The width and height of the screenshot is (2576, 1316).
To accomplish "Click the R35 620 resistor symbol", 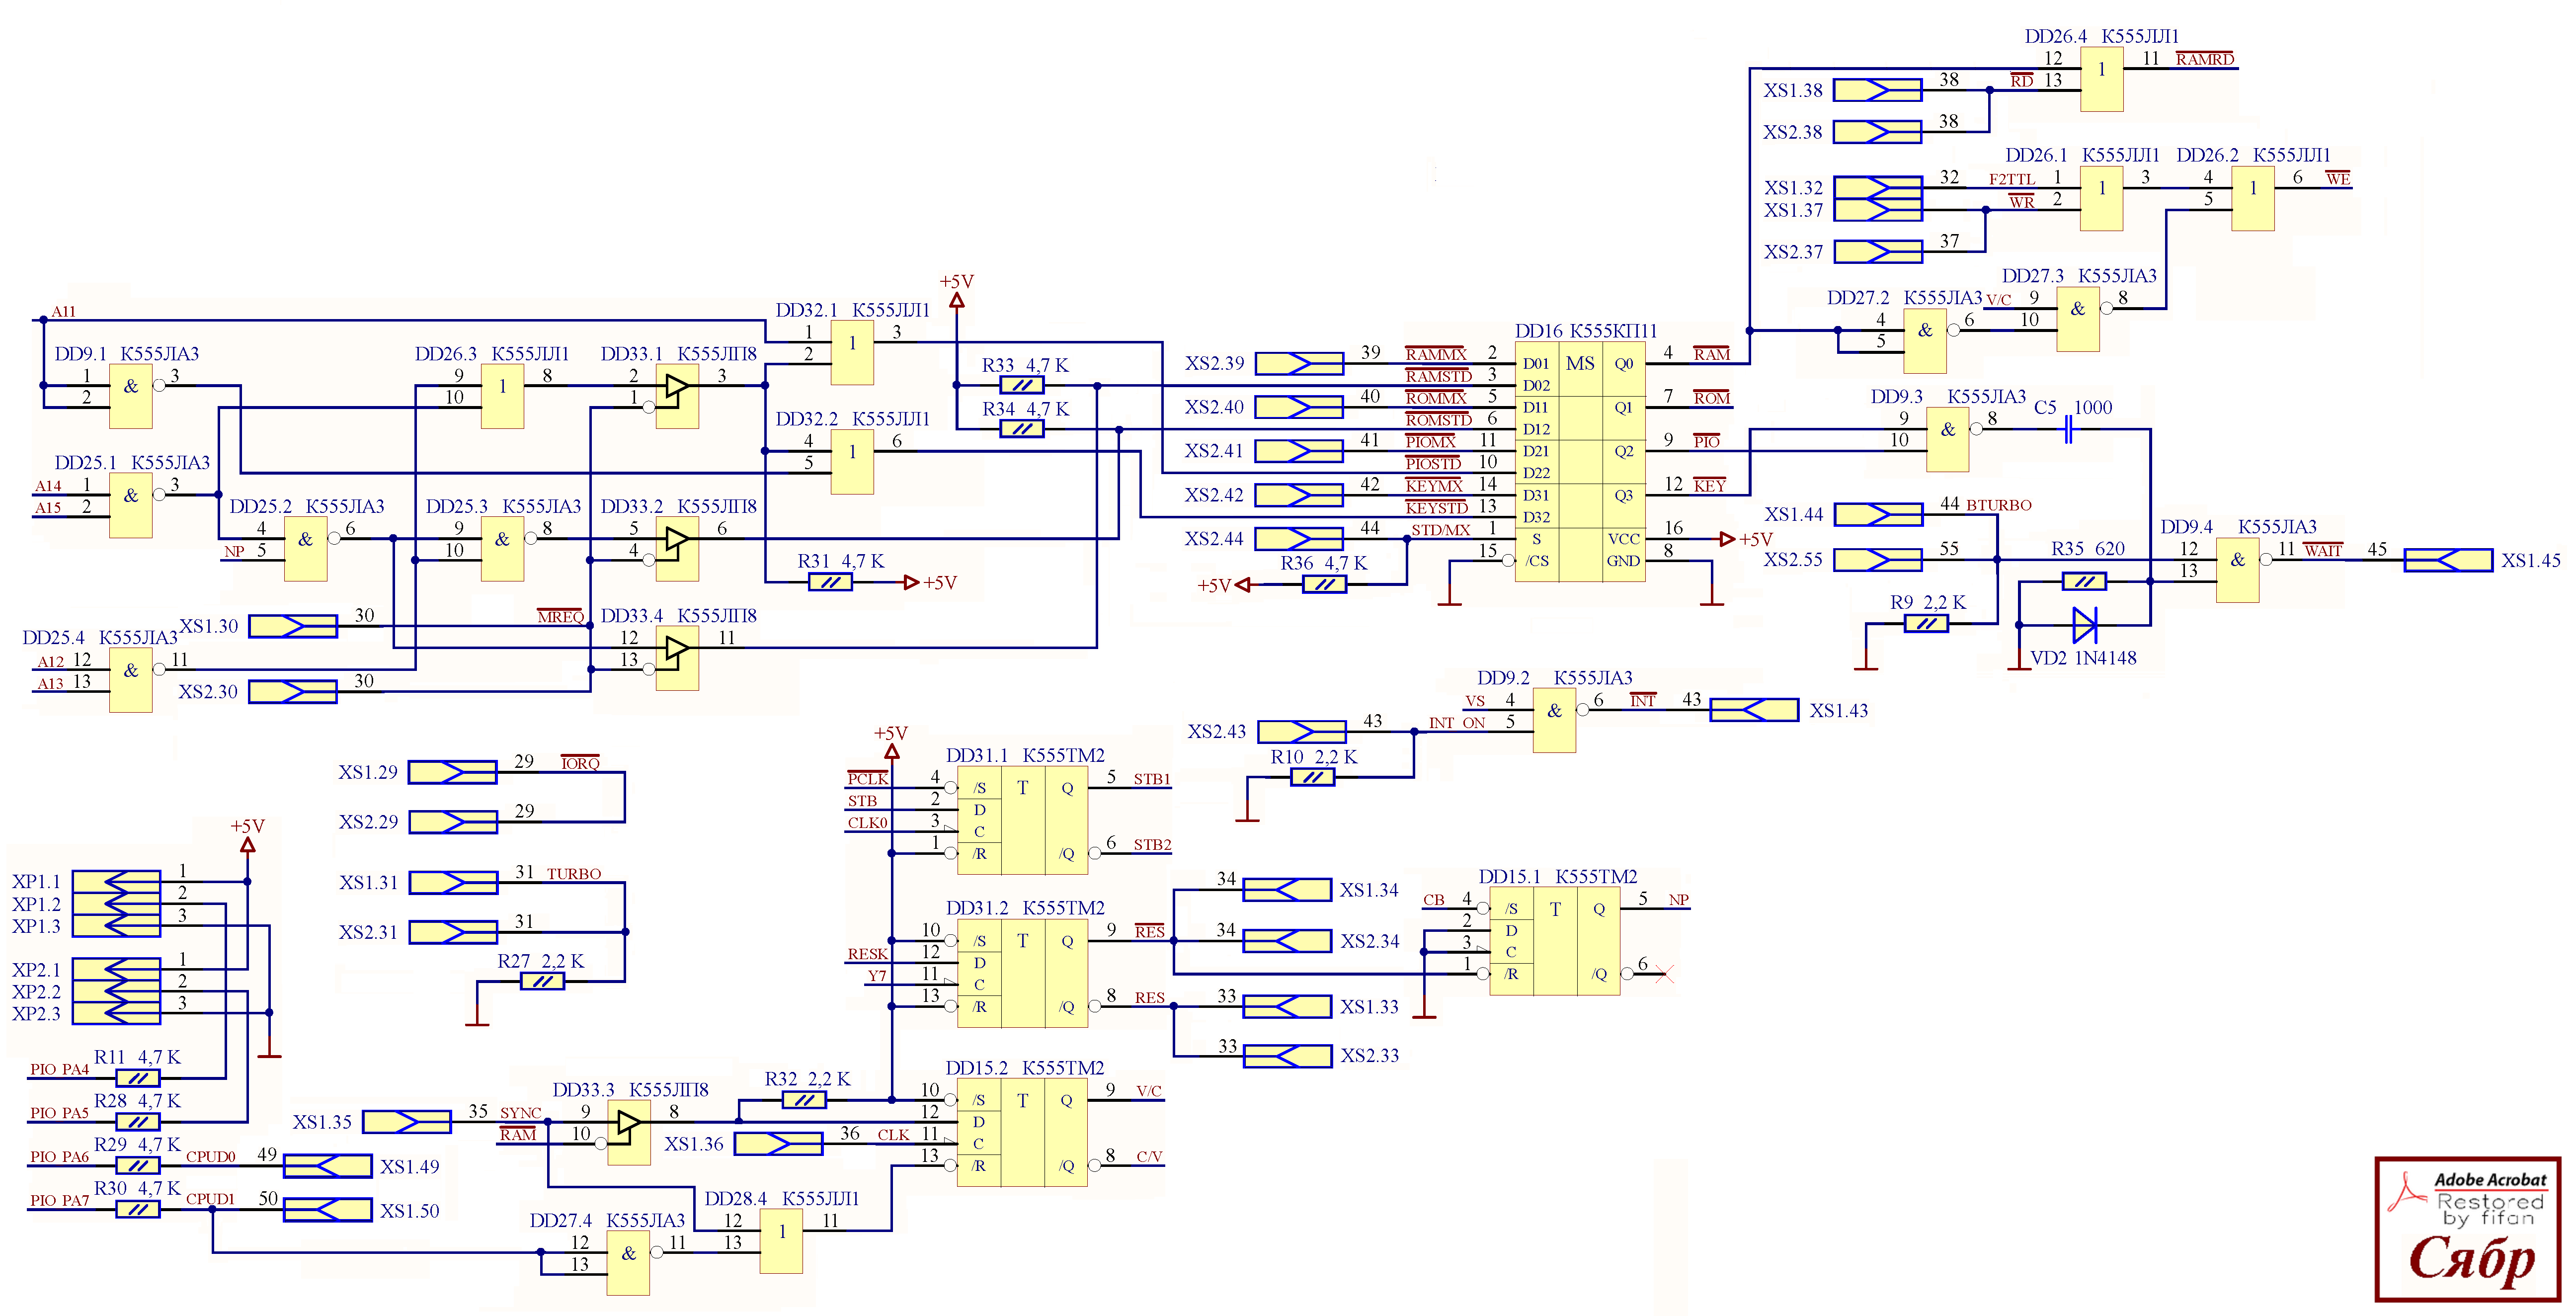I will [x=2084, y=581].
